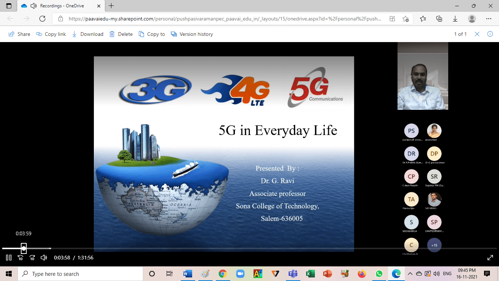
Task: Open the info details pane
Action: 490,34
